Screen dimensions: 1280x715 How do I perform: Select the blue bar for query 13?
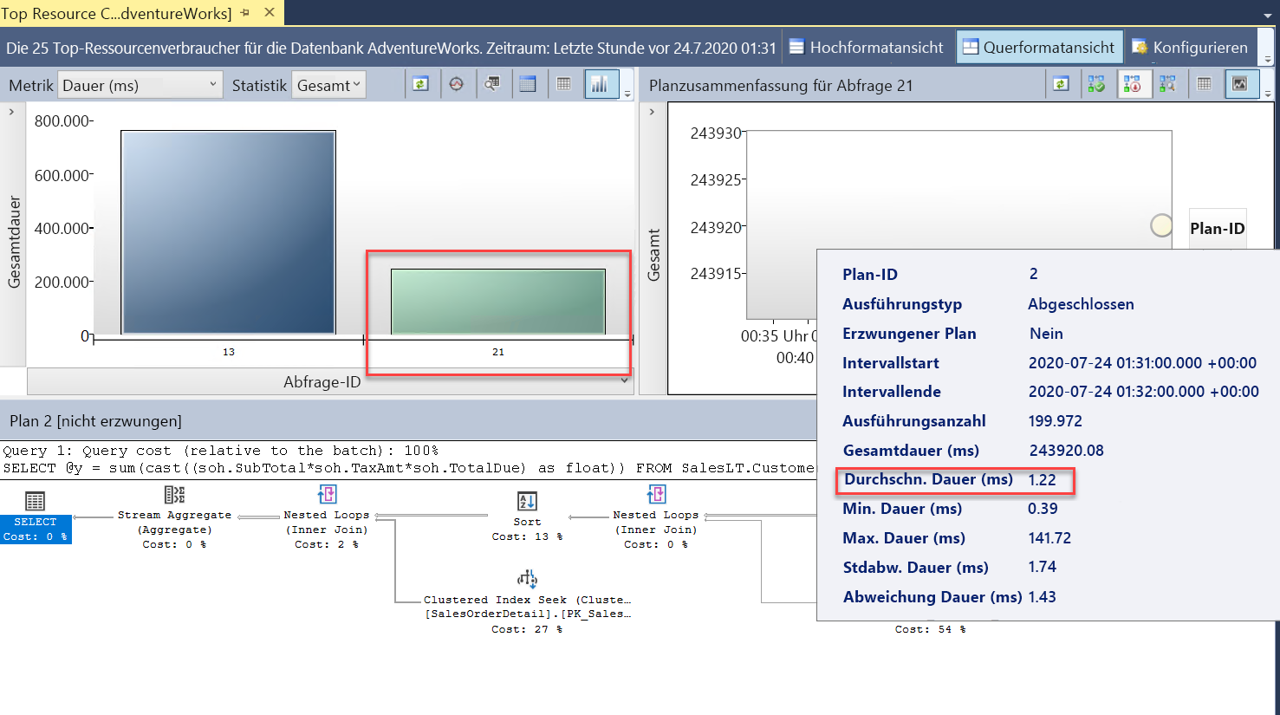tap(229, 232)
